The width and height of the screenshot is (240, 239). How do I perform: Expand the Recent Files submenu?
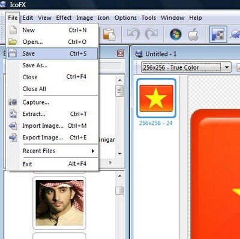52,151
